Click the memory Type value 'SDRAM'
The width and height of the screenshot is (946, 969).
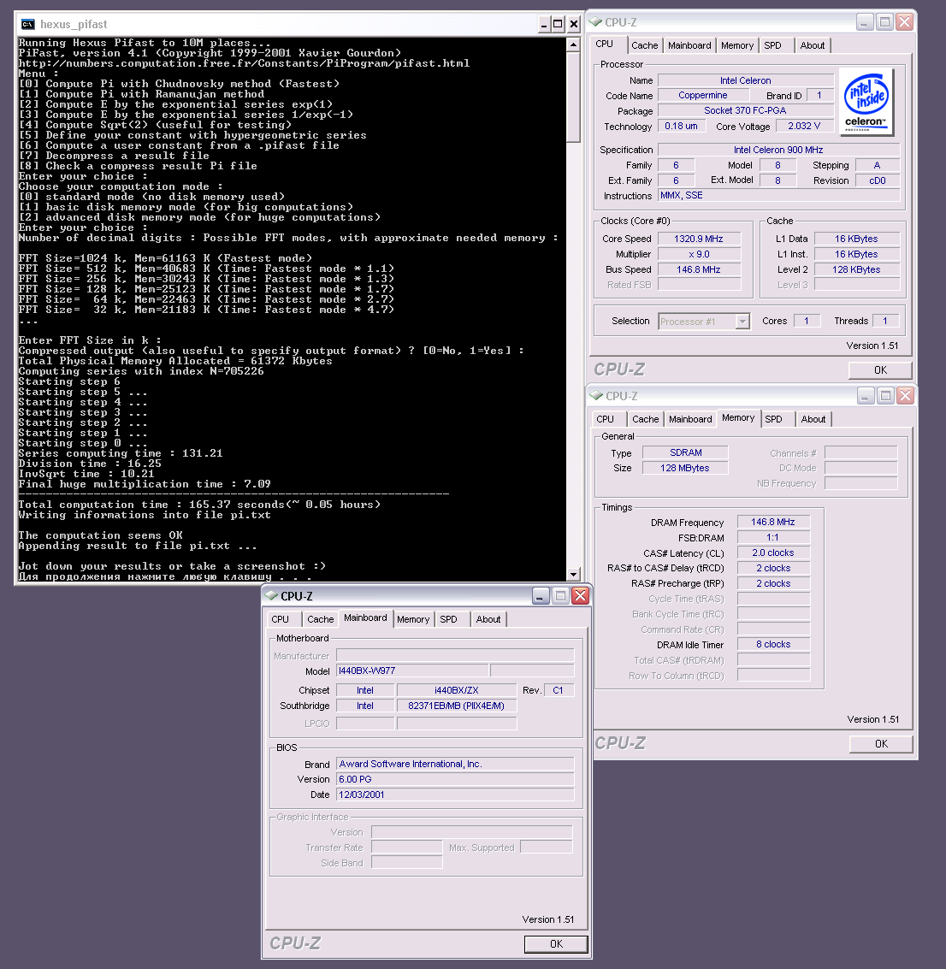point(685,452)
